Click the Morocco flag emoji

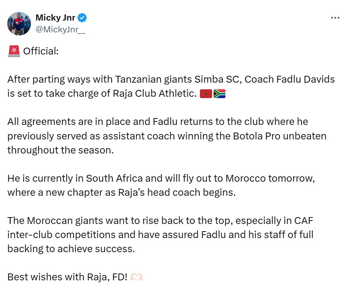[206, 94]
